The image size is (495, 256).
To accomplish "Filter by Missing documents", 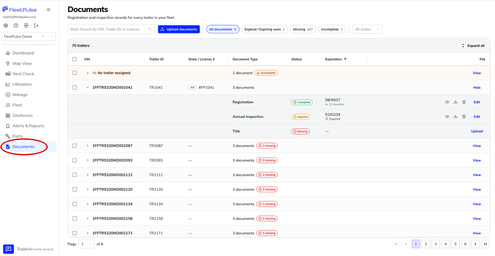I will [x=303, y=29].
